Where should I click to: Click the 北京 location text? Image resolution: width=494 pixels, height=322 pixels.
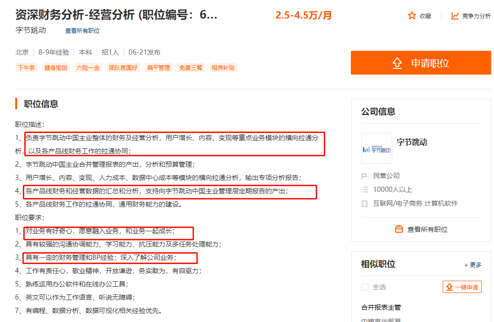coord(22,52)
